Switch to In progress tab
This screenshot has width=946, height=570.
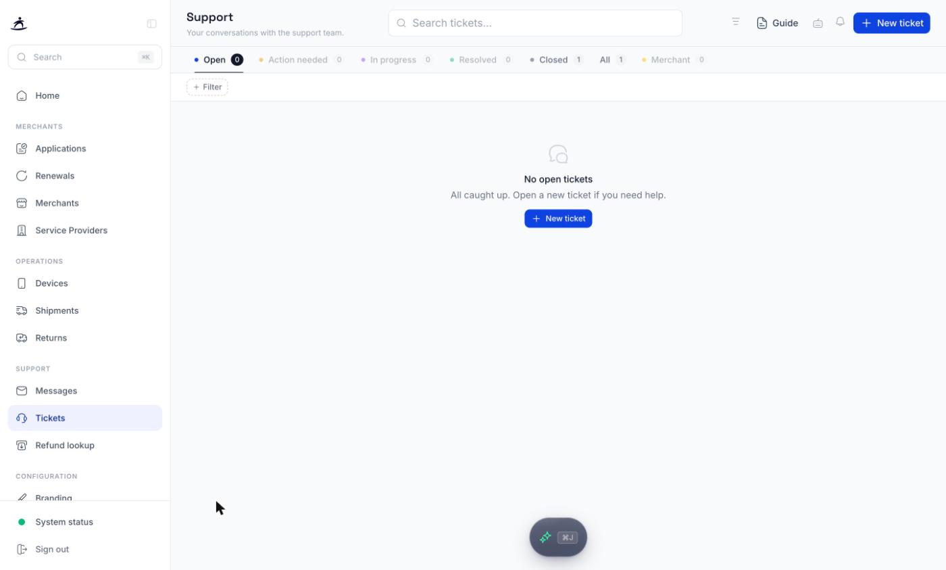pyautogui.click(x=397, y=60)
